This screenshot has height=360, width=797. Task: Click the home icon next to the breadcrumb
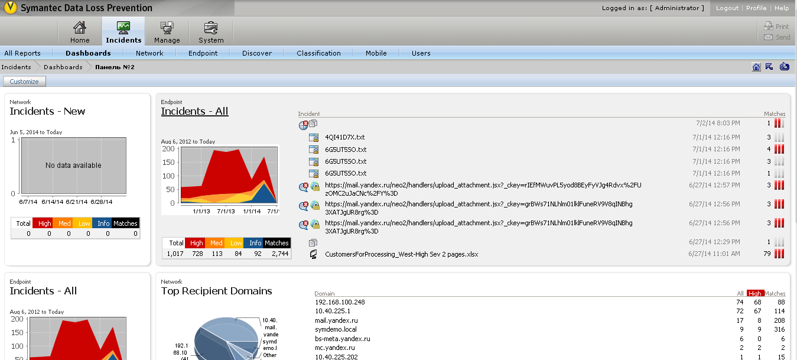point(756,67)
